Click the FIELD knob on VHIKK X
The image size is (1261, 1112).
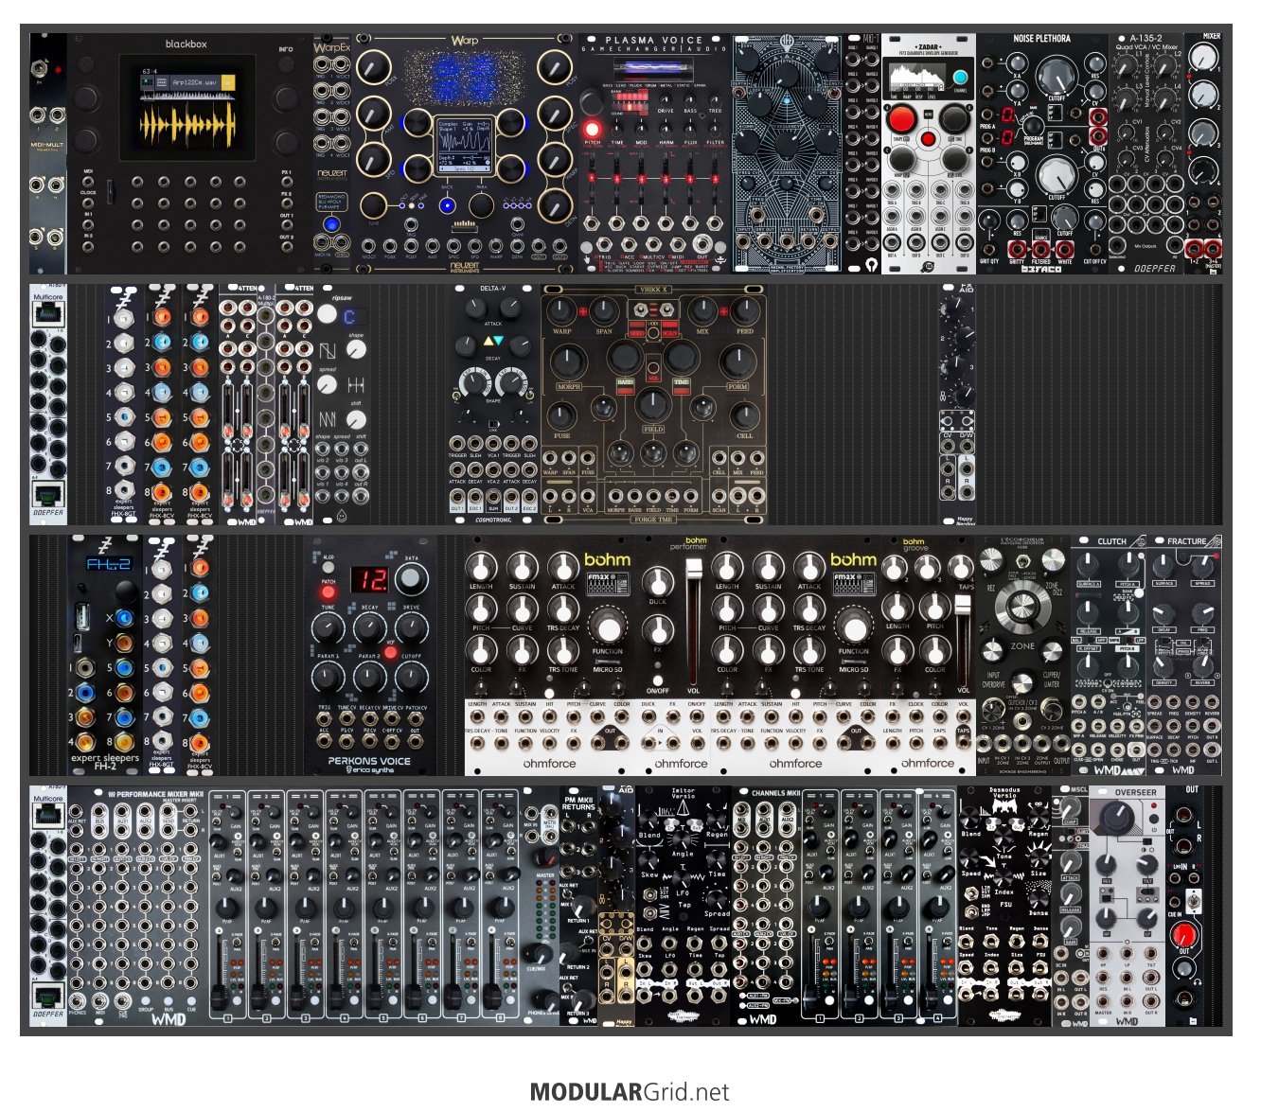653,404
